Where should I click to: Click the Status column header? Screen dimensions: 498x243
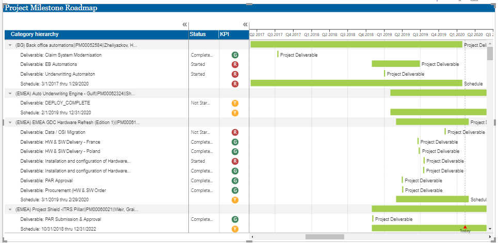click(x=203, y=34)
